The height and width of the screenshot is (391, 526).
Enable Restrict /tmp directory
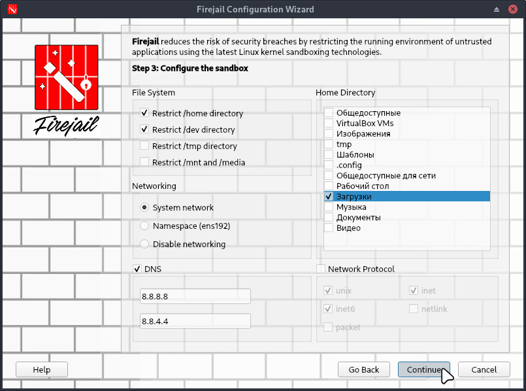coord(144,146)
